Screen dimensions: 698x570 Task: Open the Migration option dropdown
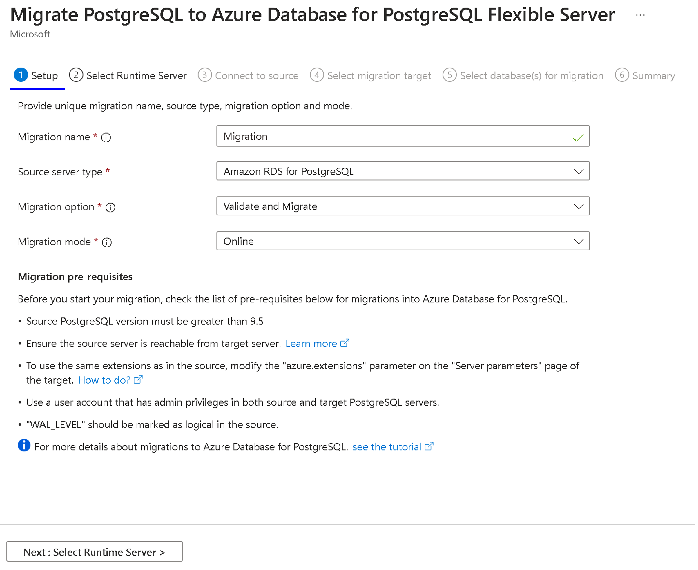click(403, 206)
